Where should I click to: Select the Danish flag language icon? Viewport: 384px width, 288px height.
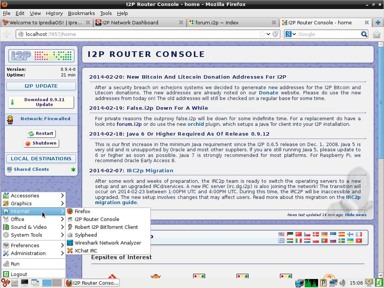(x=316, y=234)
